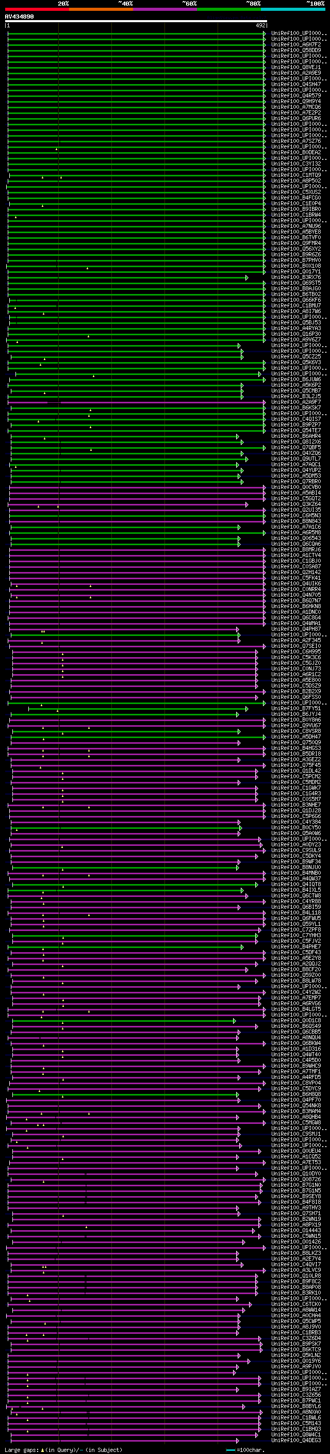
Task: Click the green ~80% identity legend bar
Action: [x=229, y=9]
